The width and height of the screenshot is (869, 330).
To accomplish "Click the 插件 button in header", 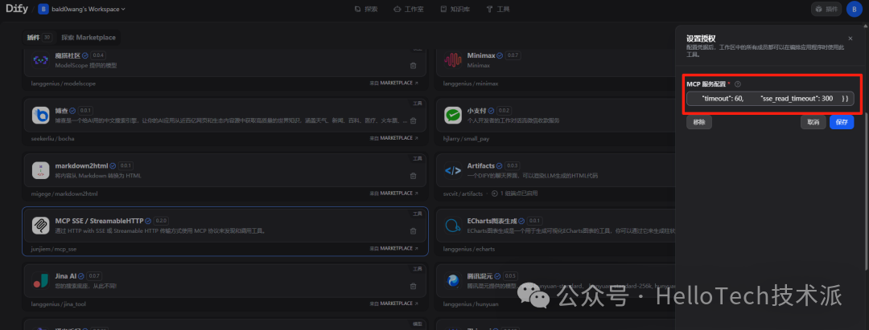I will pyautogui.click(x=826, y=9).
